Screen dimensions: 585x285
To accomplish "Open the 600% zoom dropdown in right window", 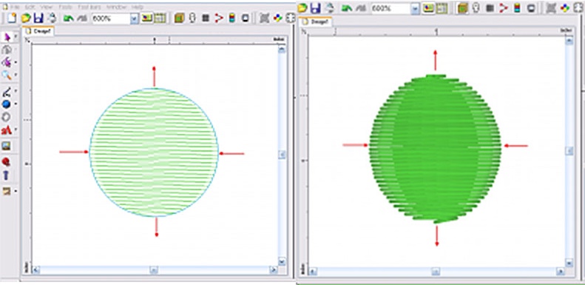I will coord(415,8).
